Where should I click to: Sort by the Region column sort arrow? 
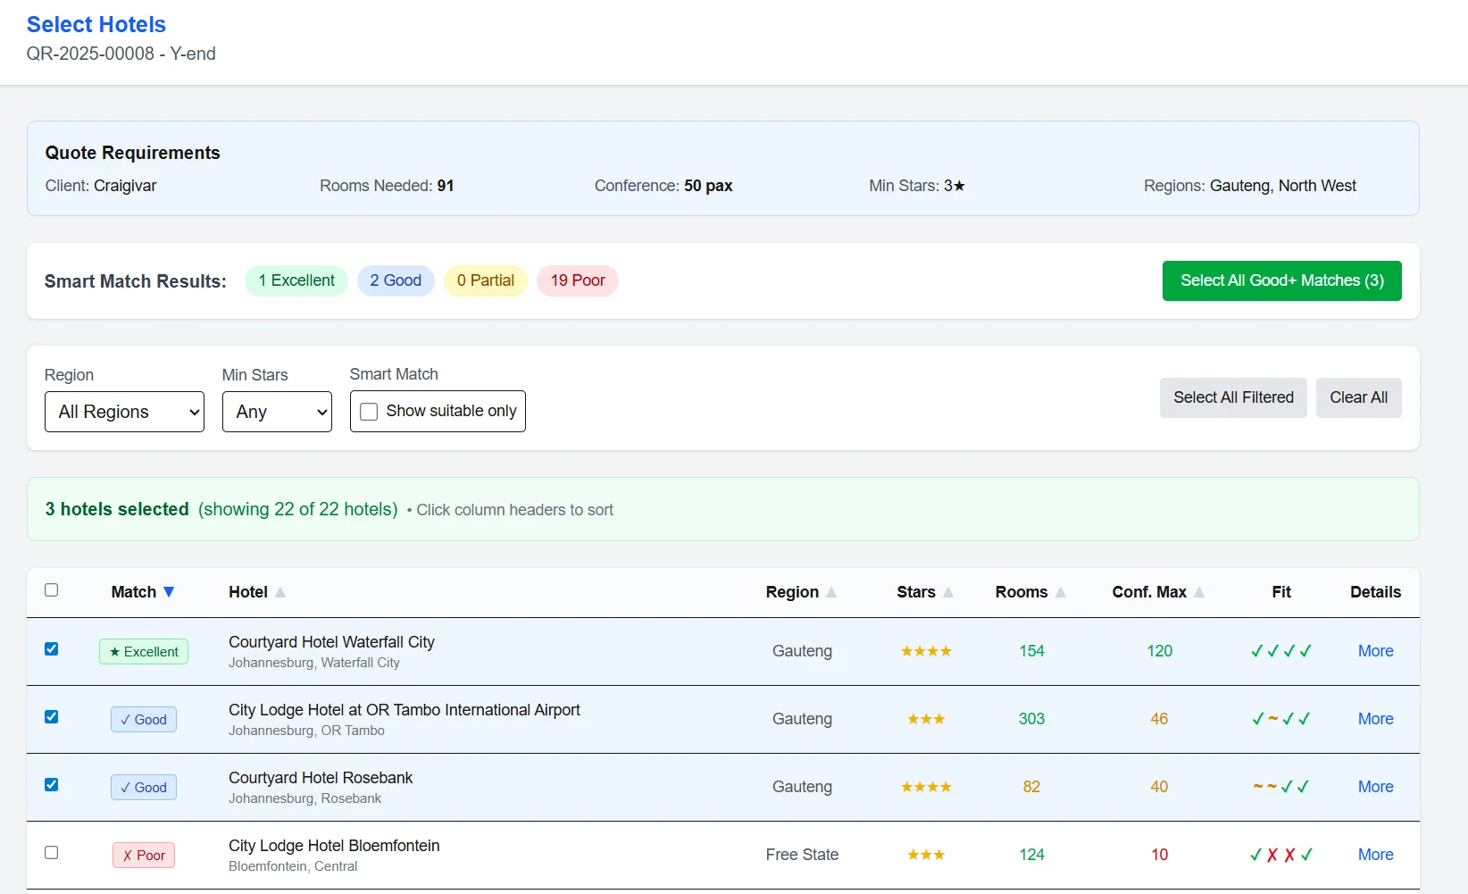[x=831, y=591]
